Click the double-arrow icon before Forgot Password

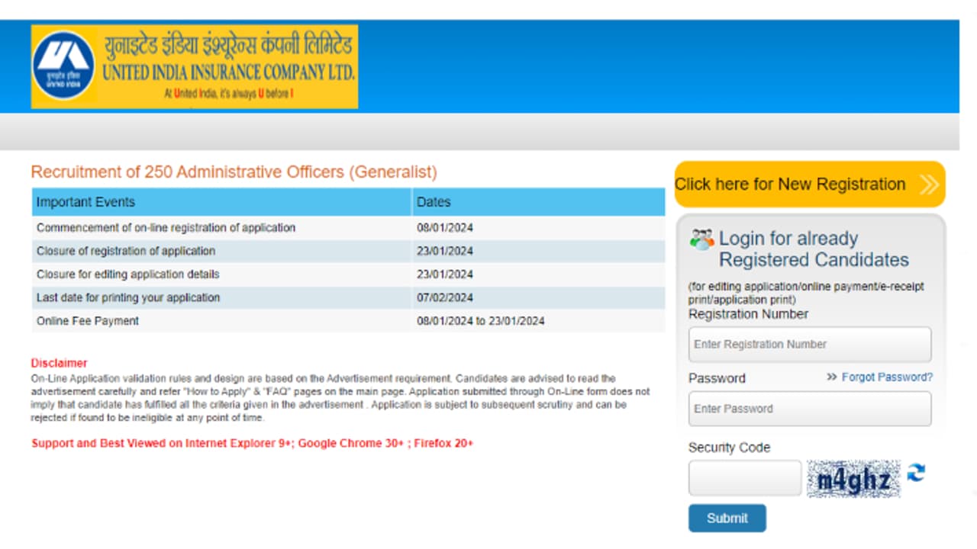coord(831,376)
